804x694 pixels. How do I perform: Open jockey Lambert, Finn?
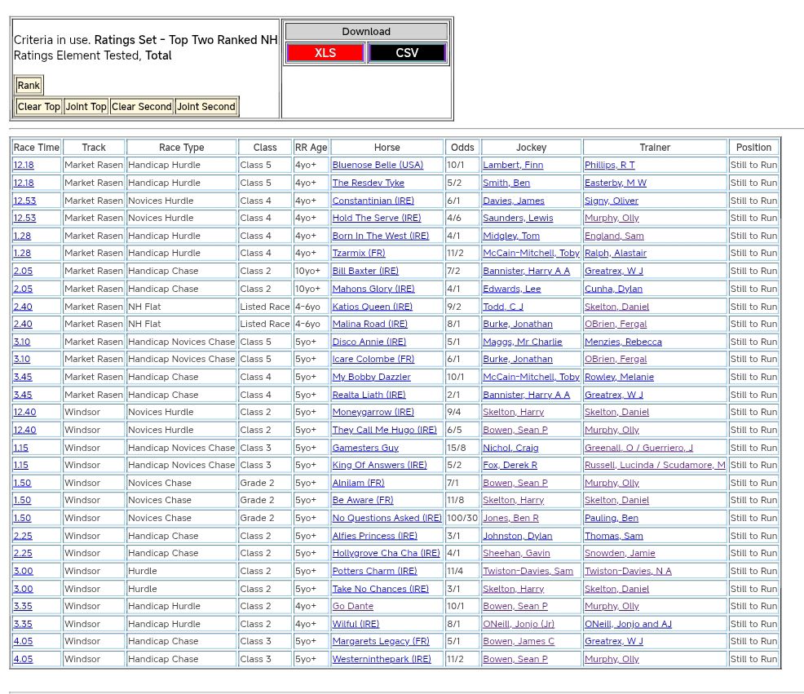[513, 165]
